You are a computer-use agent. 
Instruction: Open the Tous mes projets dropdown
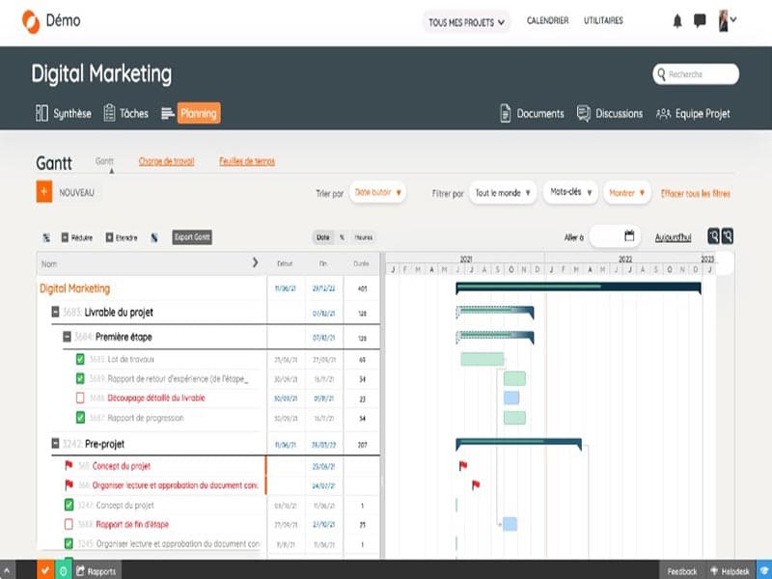point(467,22)
